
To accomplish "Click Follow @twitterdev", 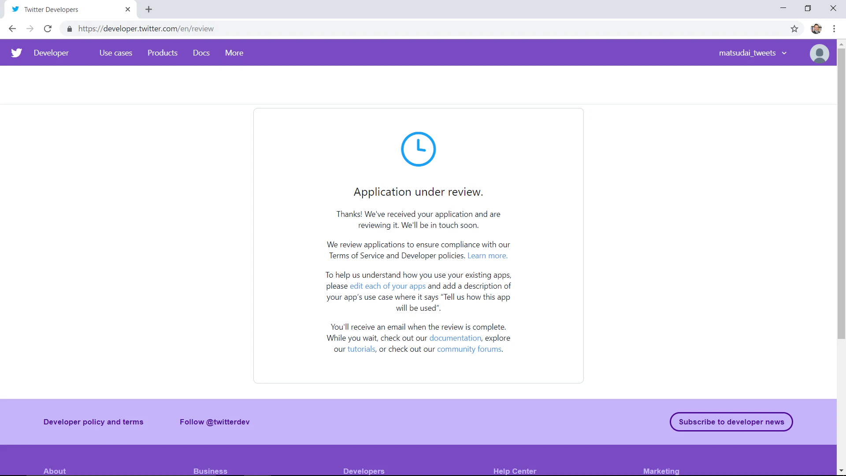I will 215,422.
